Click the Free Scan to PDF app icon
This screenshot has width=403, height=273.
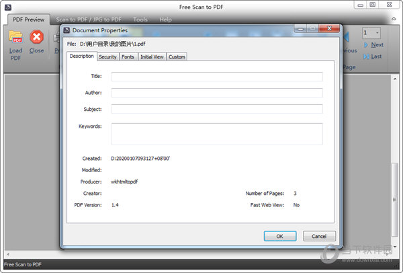[8, 7]
